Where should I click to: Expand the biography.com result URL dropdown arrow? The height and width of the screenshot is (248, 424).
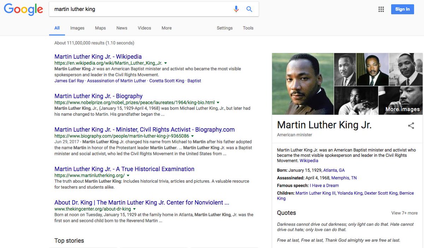tap(193, 136)
